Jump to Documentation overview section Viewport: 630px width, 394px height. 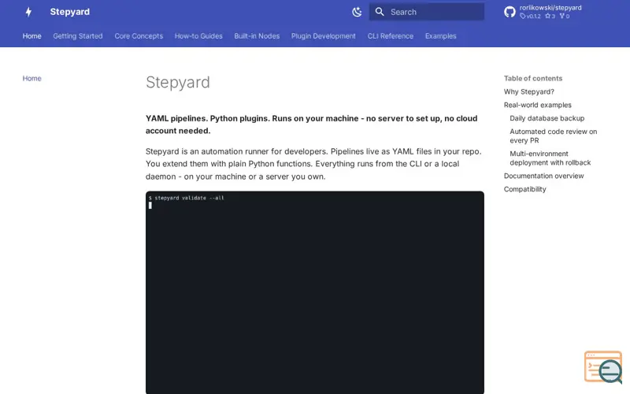(x=543, y=176)
